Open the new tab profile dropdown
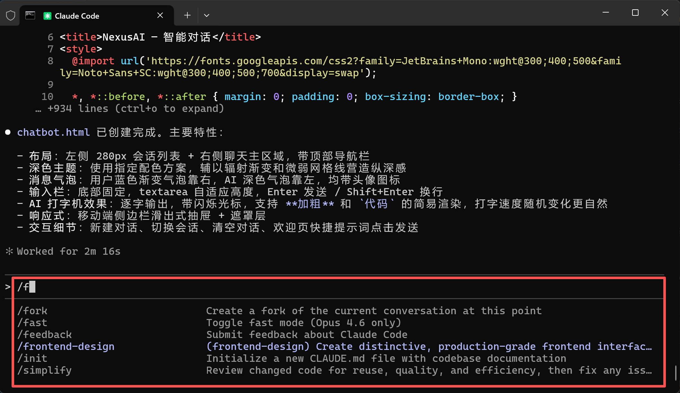This screenshot has width=680, height=393. (x=207, y=15)
